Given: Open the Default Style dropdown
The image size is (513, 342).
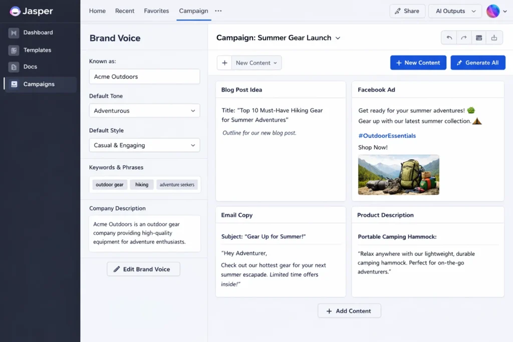Looking at the screenshot, I should (144, 145).
